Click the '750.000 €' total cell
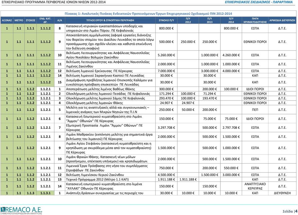The width and height of the screenshot is (298, 215). pyautogui.click(x=166, y=168)
